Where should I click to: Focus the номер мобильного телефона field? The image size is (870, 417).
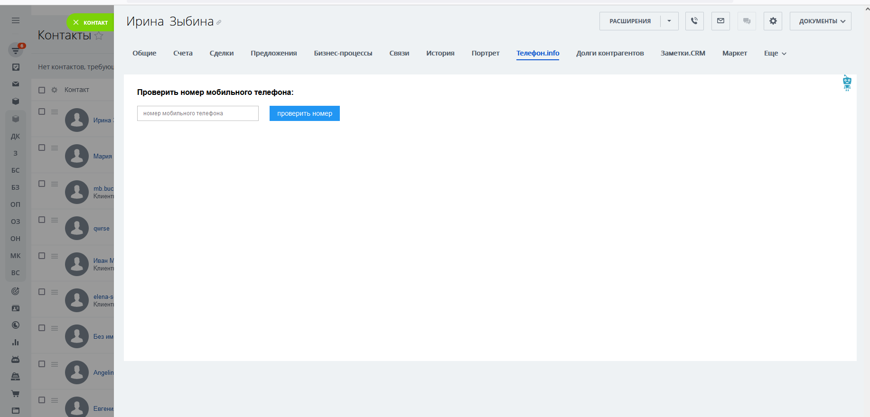[x=198, y=113]
